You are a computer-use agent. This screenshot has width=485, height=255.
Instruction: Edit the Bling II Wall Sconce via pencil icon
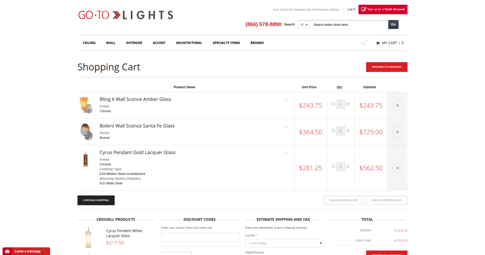point(286,100)
